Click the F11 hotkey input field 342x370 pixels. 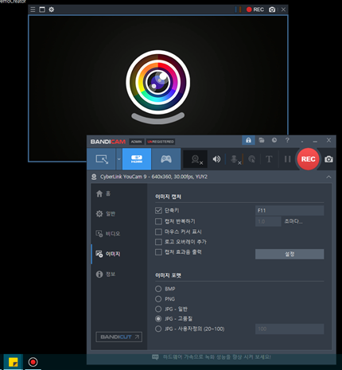tap(290, 211)
